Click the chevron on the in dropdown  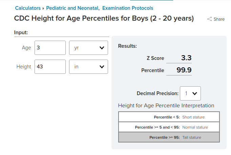[x=102, y=67]
